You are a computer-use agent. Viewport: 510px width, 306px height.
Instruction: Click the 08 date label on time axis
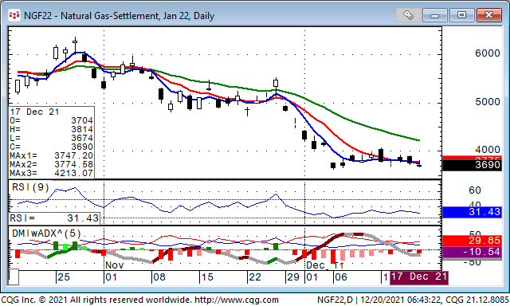159,277
